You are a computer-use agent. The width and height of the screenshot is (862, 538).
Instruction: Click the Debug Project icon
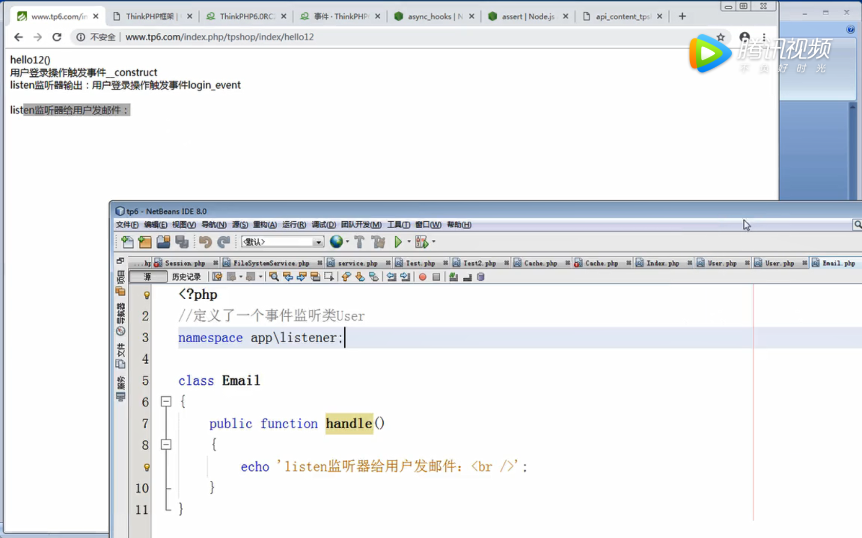pyautogui.click(x=421, y=242)
